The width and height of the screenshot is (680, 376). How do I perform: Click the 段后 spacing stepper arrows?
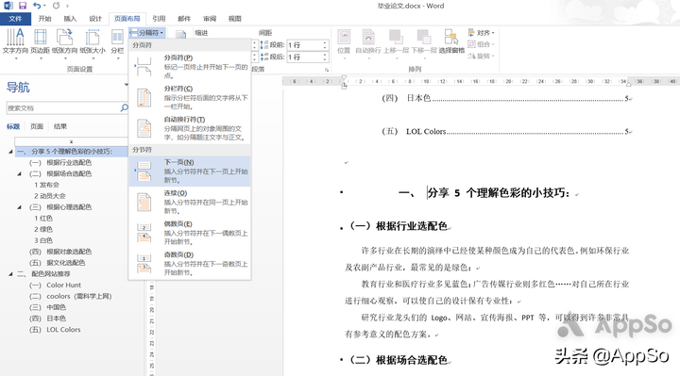tap(325, 57)
